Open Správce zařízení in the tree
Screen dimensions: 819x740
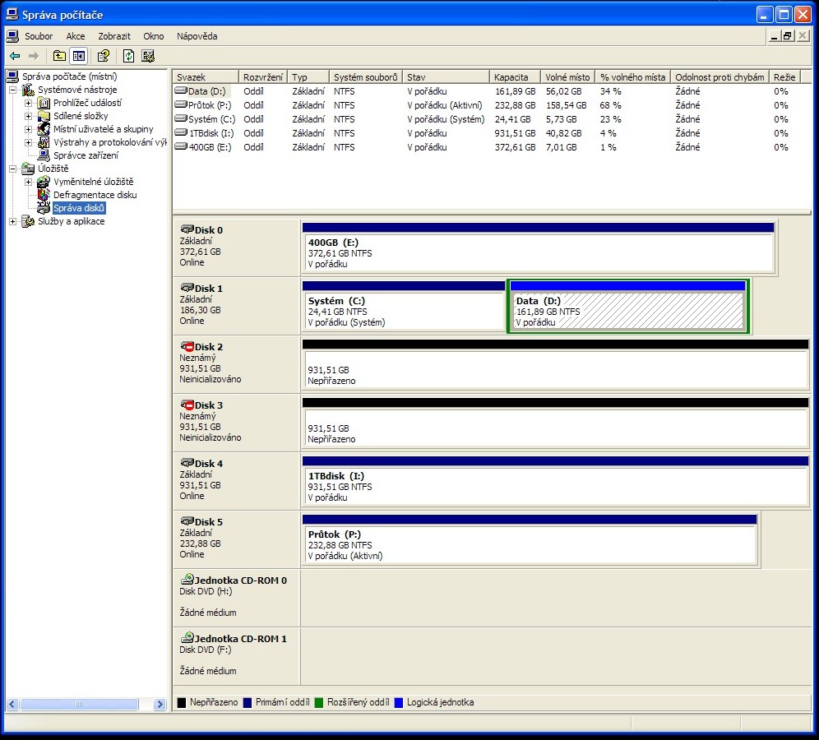pos(86,155)
